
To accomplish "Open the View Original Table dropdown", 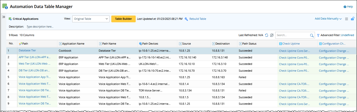I will [91, 19].
